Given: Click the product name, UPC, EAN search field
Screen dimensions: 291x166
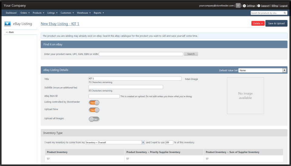Looking at the screenshot, I should 141,54.
